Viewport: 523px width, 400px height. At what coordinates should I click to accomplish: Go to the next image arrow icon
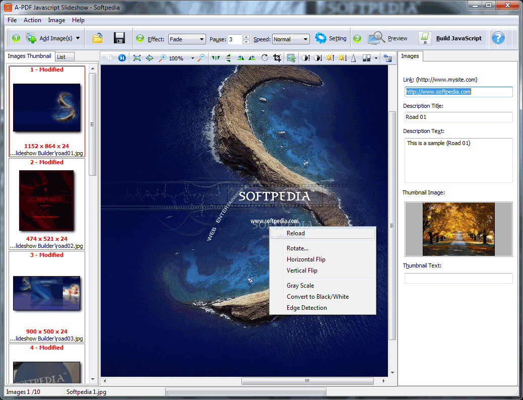(x=122, y=58)
